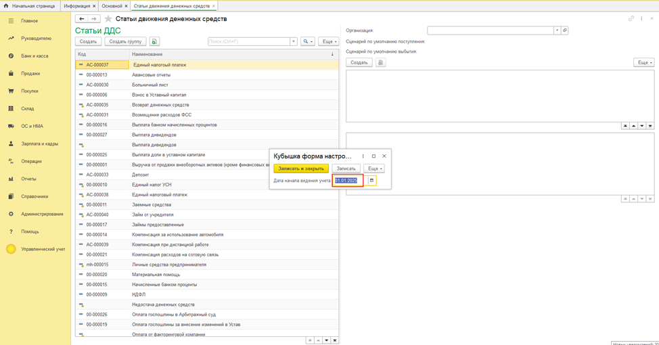Open ОС и НМА section
Image resolution: width=659 pixels, height=345 pixels.
pyautogui.click(x=32, y=126)
